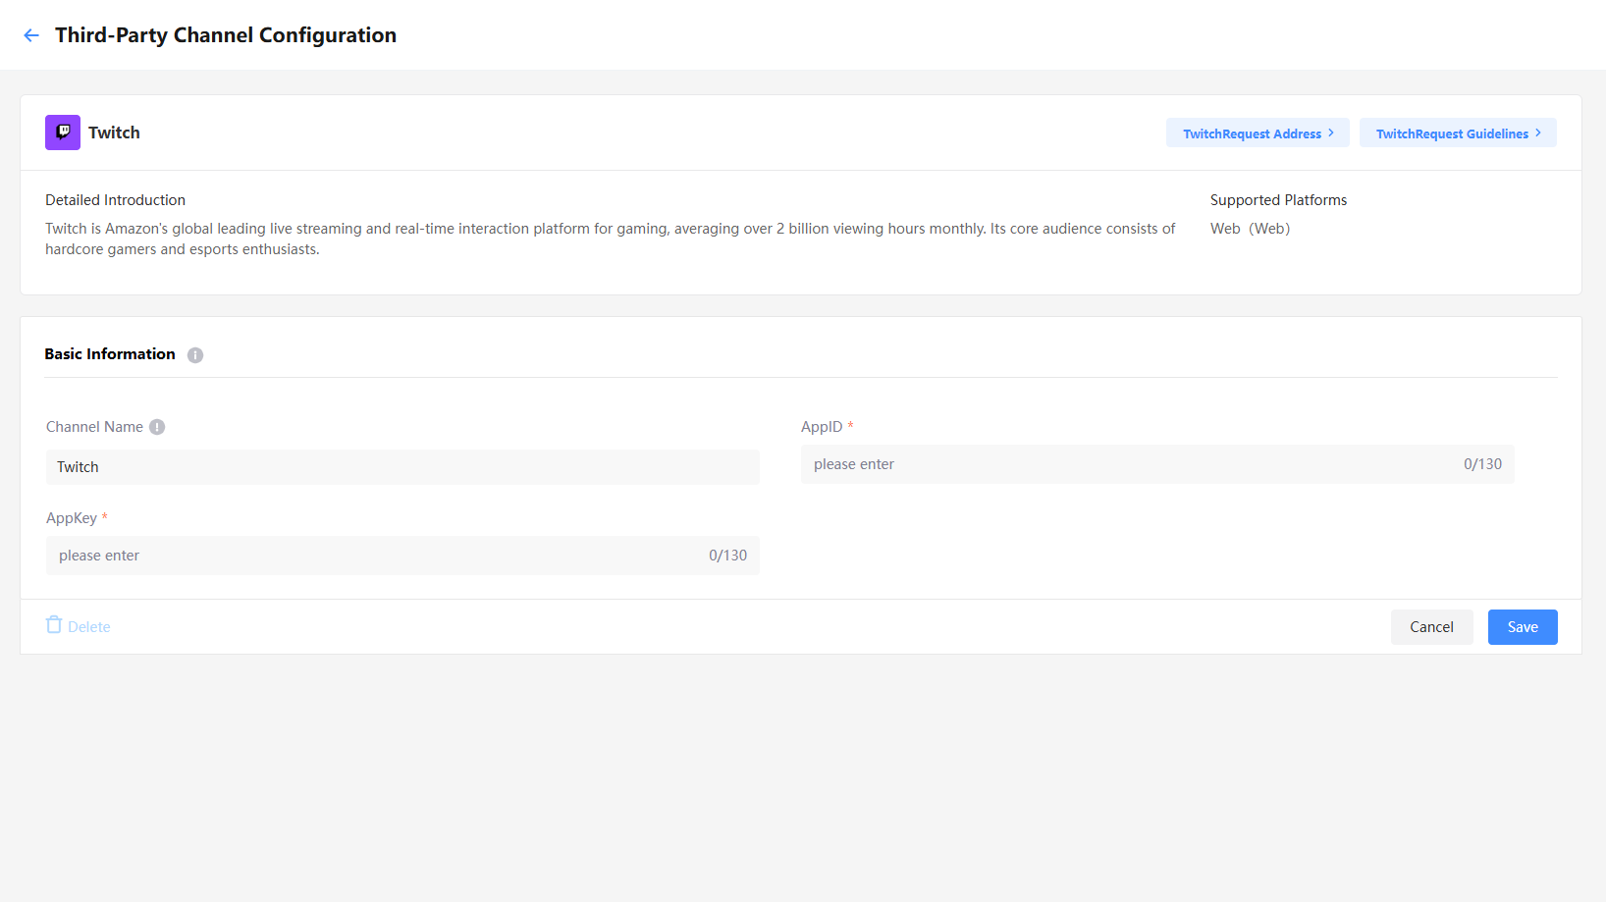Select the 'Basic Information' section heading
The height and width of the screenshot is (902, 1606).
(x=110, y=354)
